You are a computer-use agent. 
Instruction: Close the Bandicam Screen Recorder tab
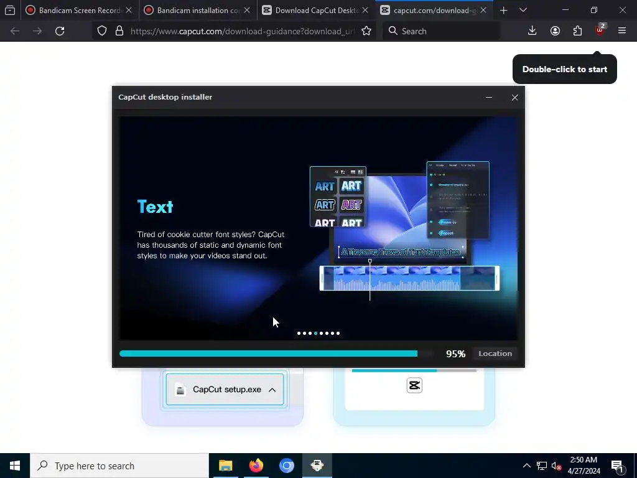coord(129,10)
